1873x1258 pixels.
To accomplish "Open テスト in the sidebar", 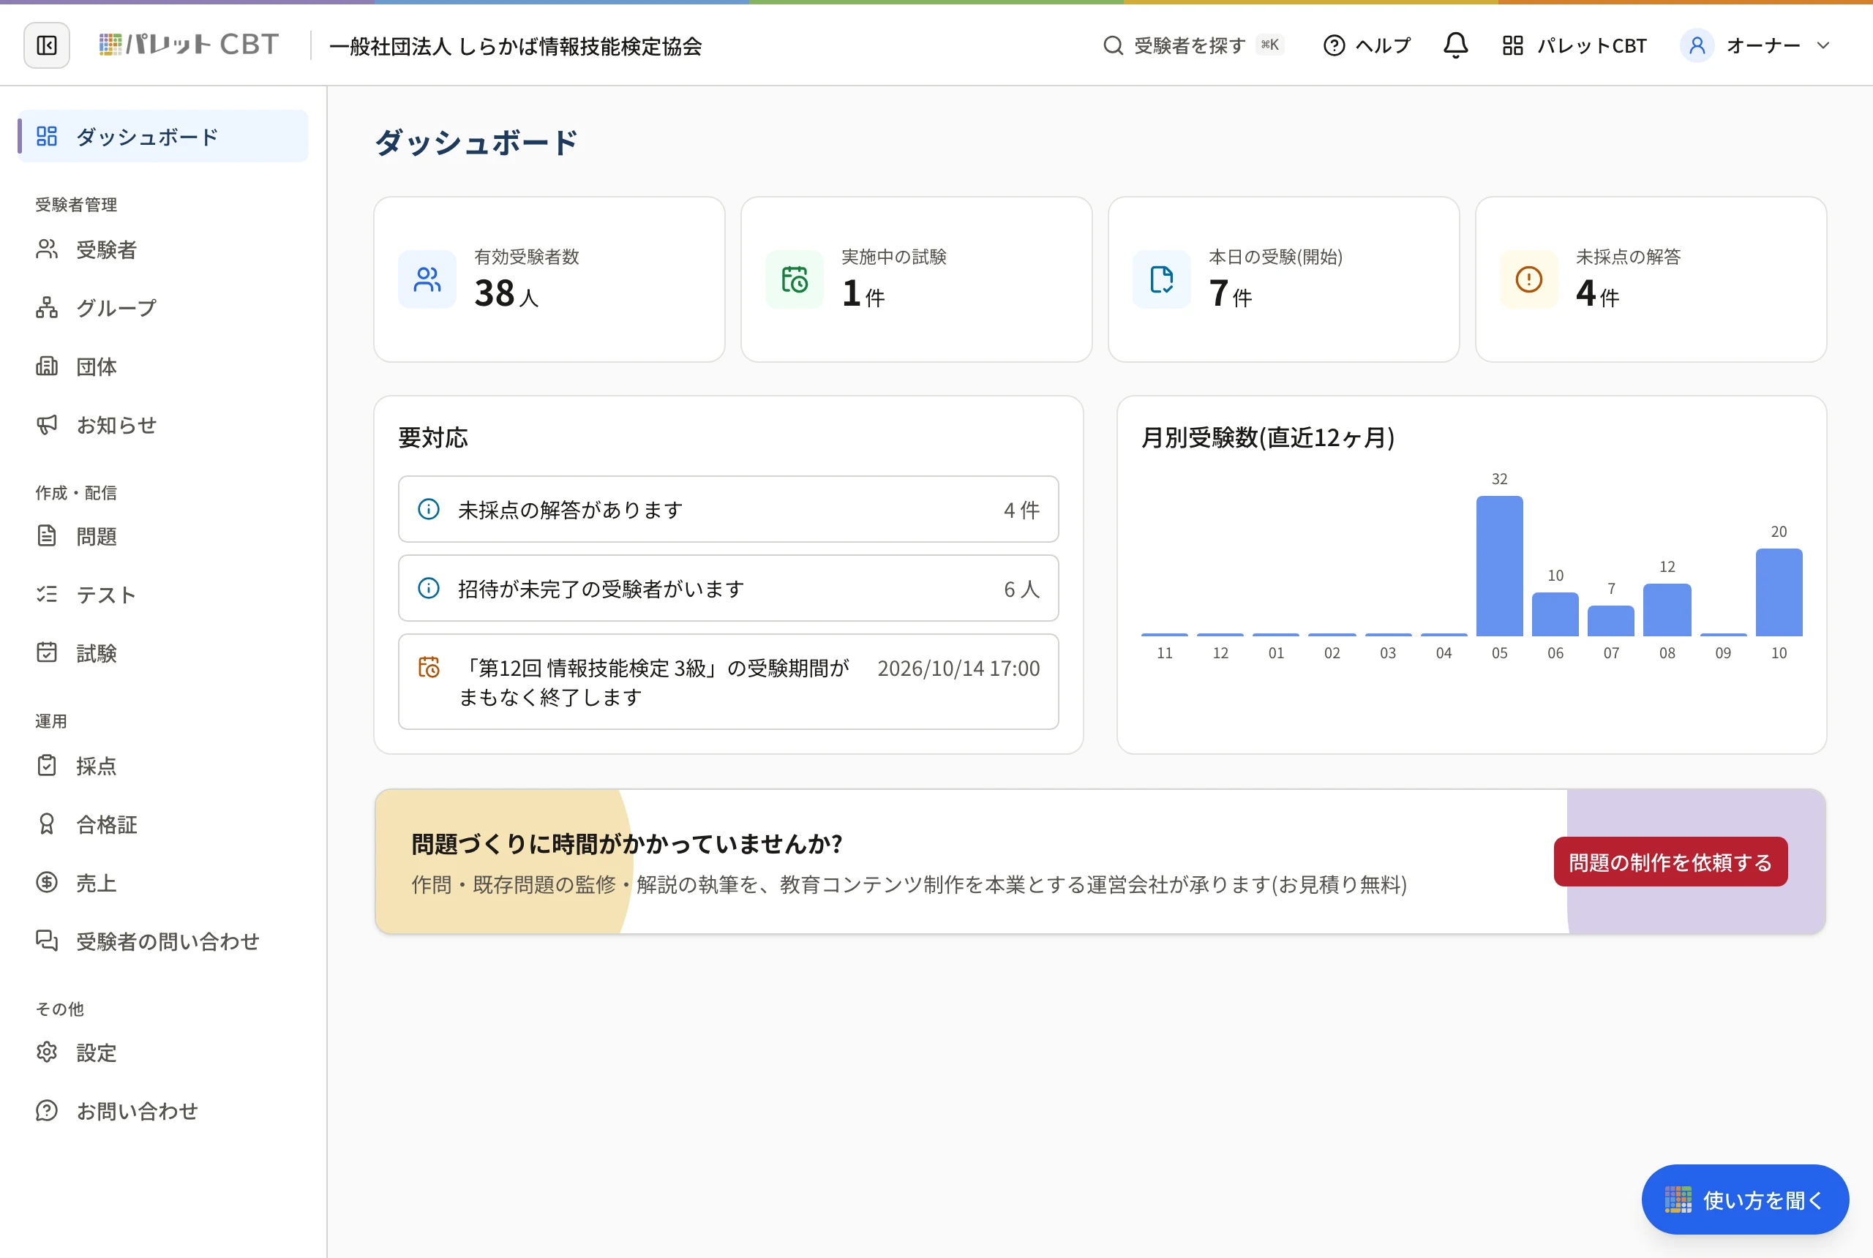I will point(163,595).
